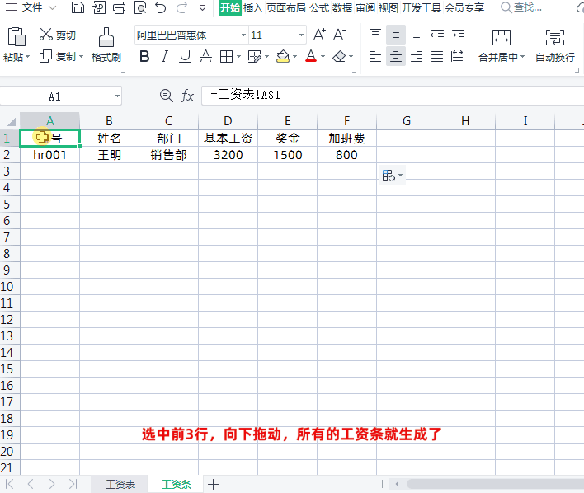Click the Save icon in quick toolbar
The width and height of the screenshot is (584, 493).
[x=78, y=7]
